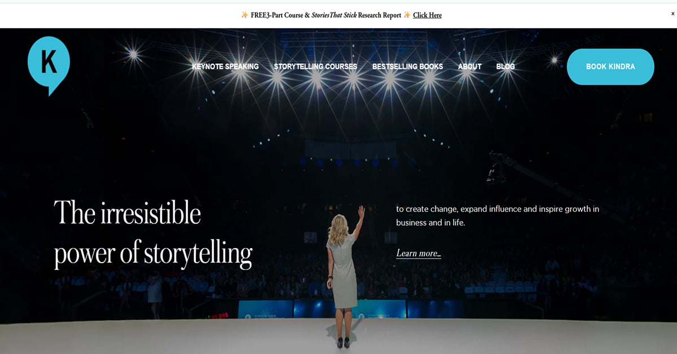This screenshot has height=354, width=677.
Task: Go to Bestselling Books page
Action: 407,67
